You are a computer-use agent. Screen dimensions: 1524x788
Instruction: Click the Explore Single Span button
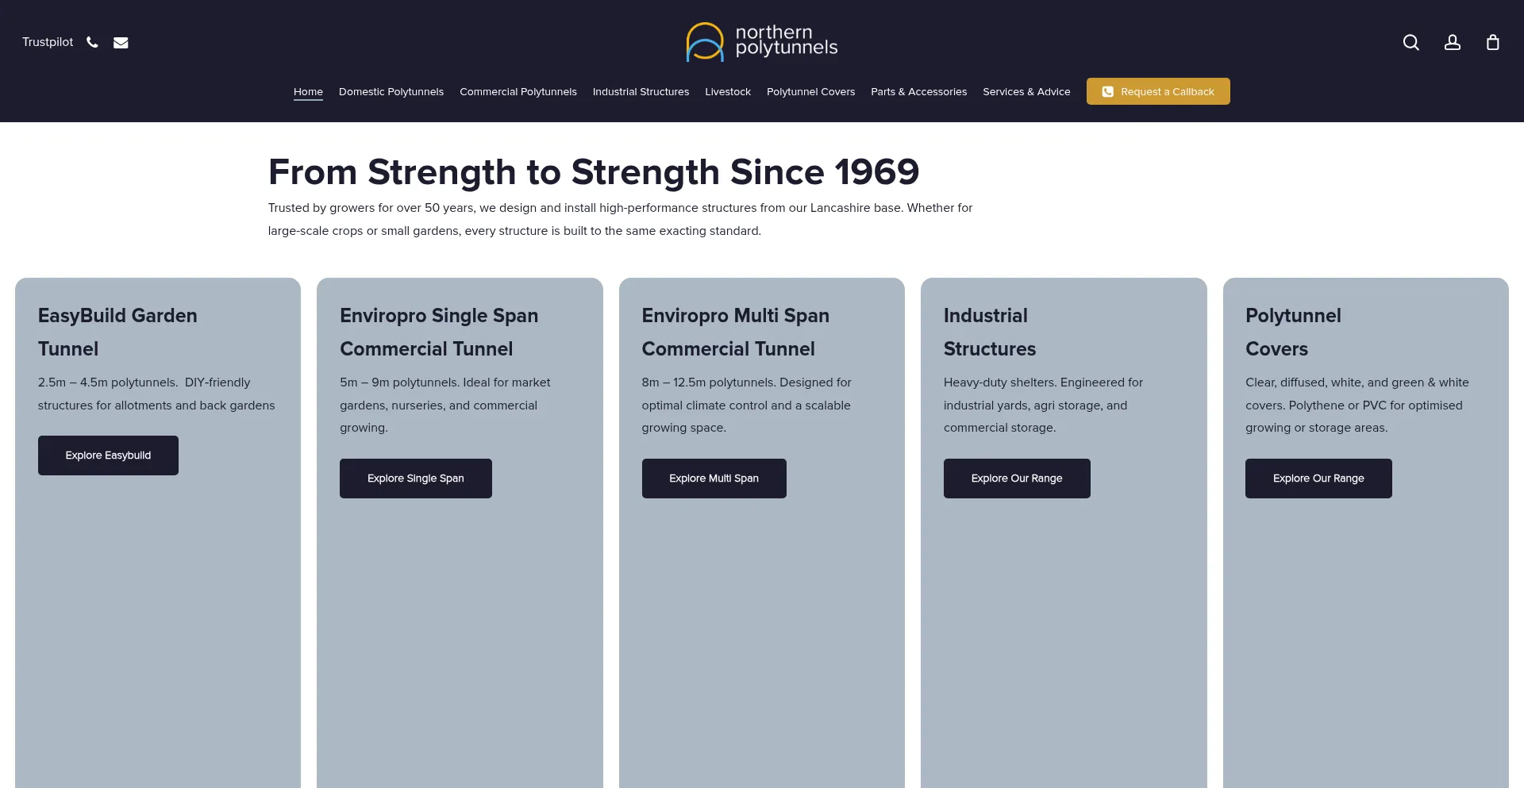416,479
